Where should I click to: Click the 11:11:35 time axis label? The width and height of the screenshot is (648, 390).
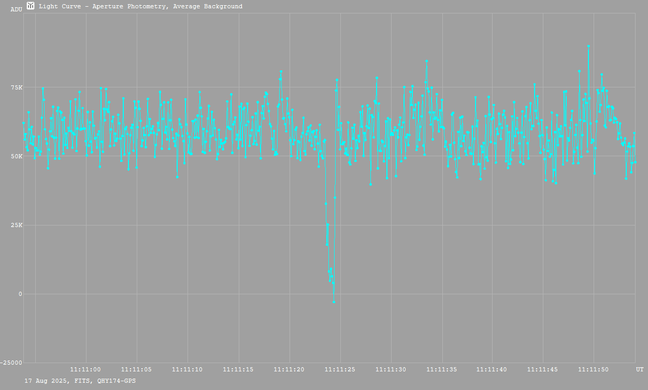click(442, 369)
